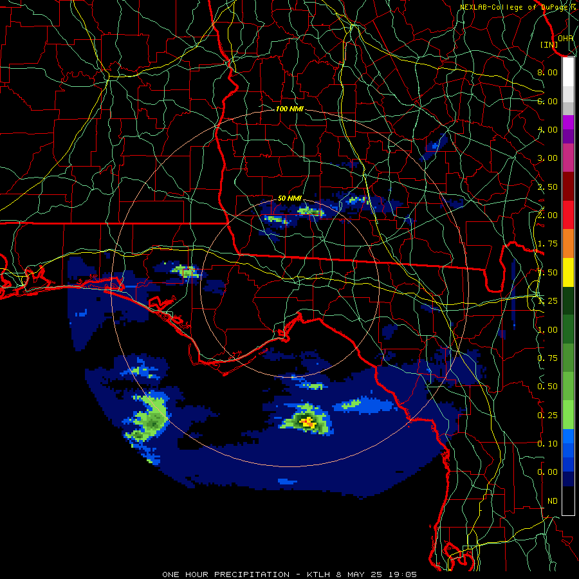Click the [IN] units label

click(x=549, y=44)
